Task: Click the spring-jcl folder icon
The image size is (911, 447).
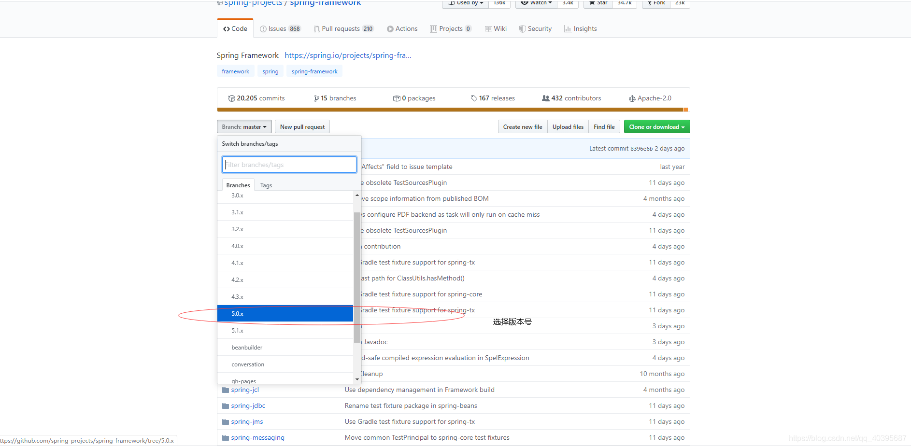Action: pos(226,390)
